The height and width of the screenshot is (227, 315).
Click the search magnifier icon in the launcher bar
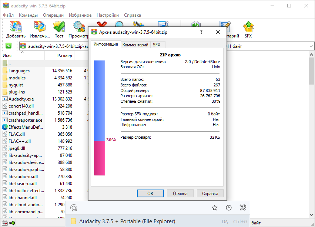coord(74,208)
